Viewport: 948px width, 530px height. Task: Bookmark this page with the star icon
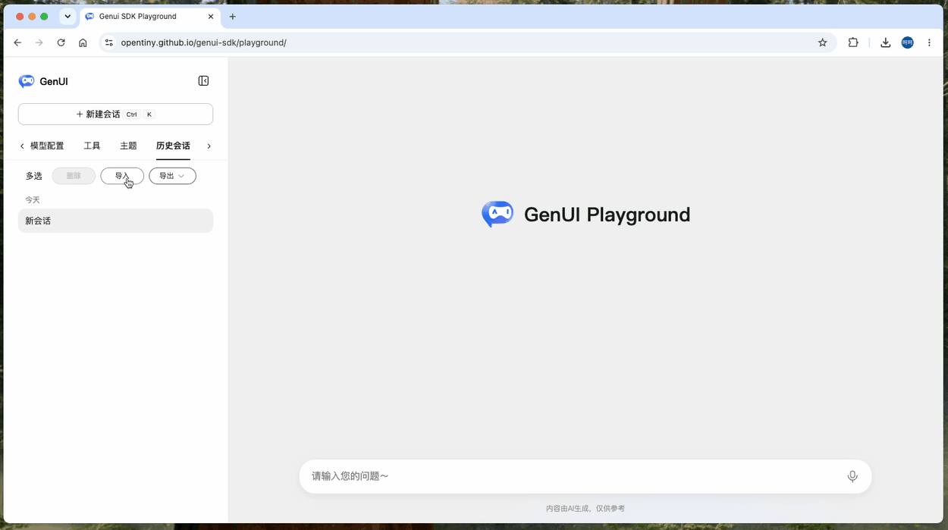(822, 42)
